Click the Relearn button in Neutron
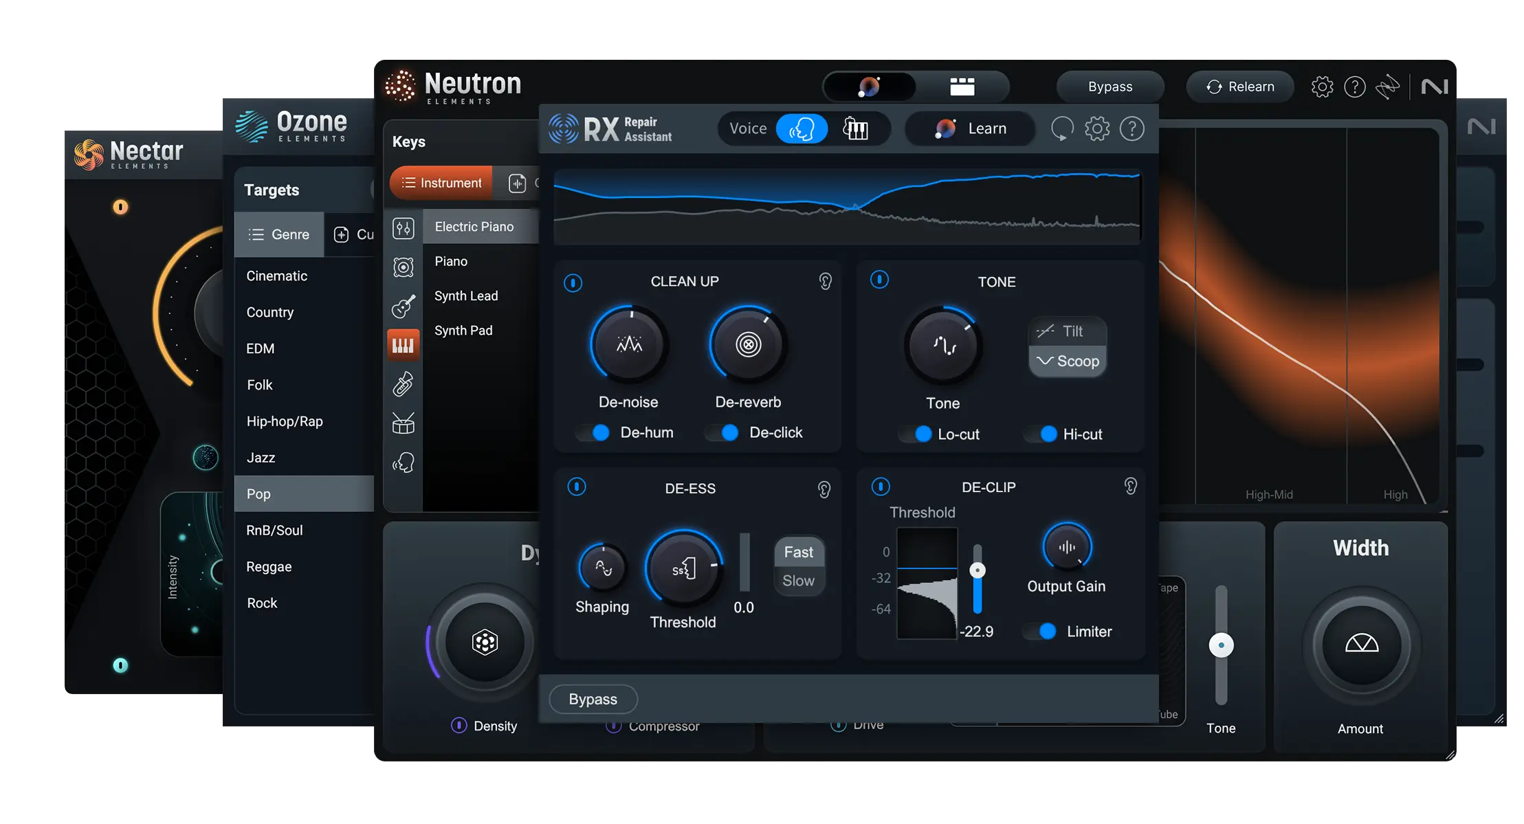 [x=1240, y=87]
